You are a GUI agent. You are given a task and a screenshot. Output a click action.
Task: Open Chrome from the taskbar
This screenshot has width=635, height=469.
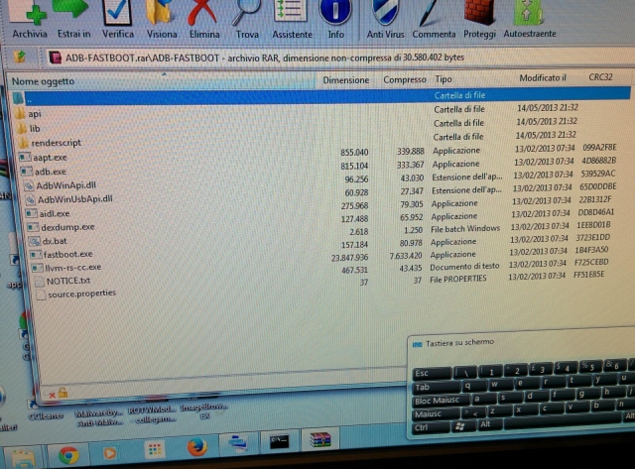[68, 456]
